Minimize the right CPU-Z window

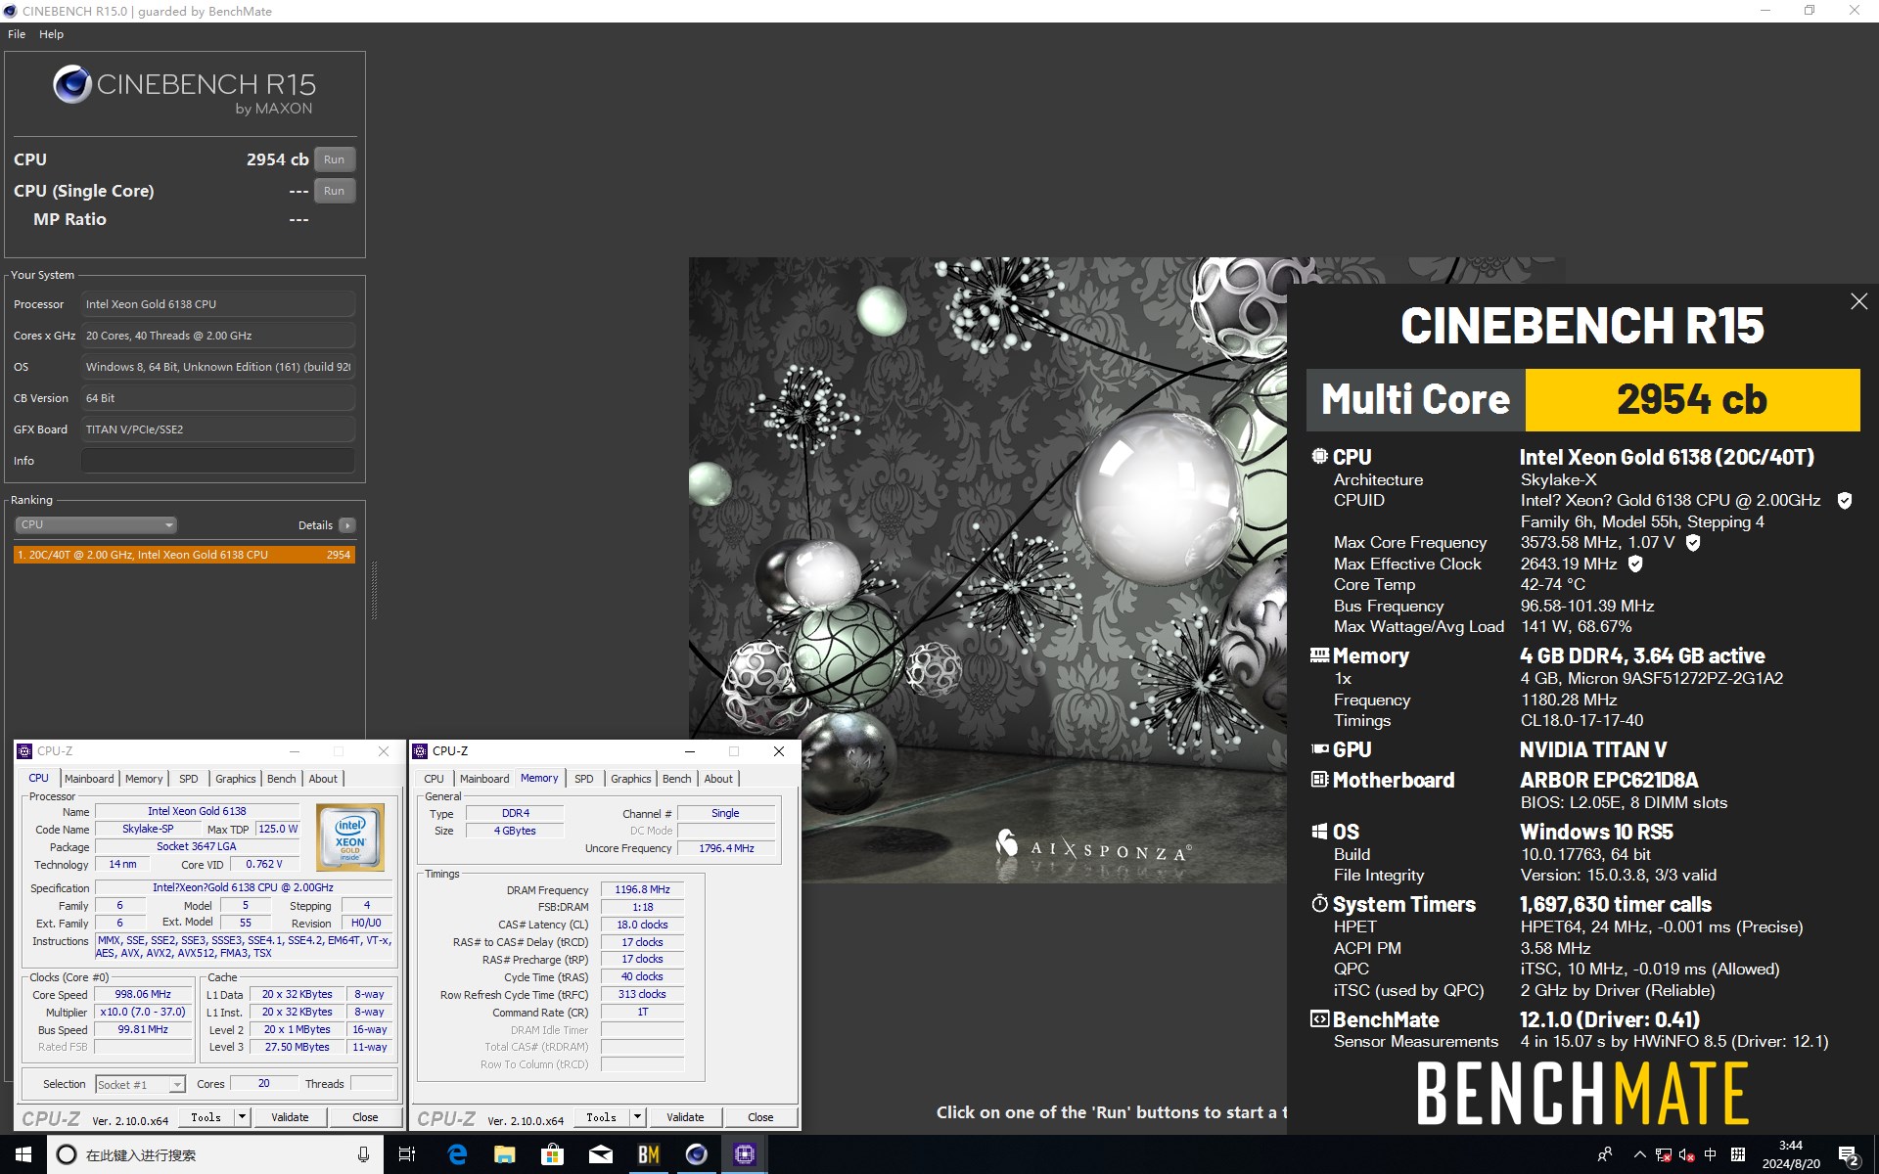[690, 751]
